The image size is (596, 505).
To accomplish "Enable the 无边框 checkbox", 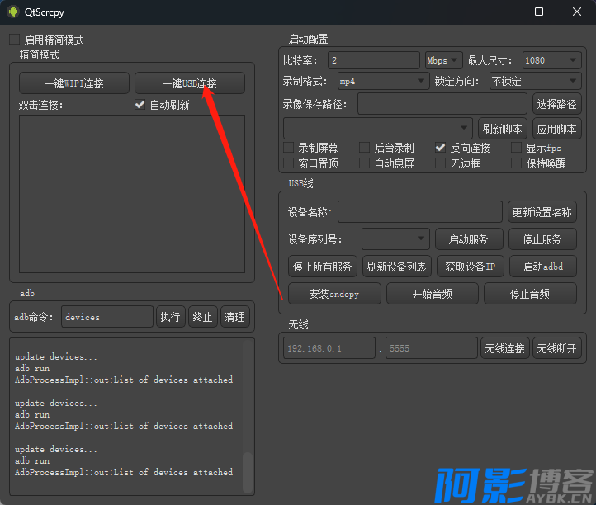I will [441, 163].
